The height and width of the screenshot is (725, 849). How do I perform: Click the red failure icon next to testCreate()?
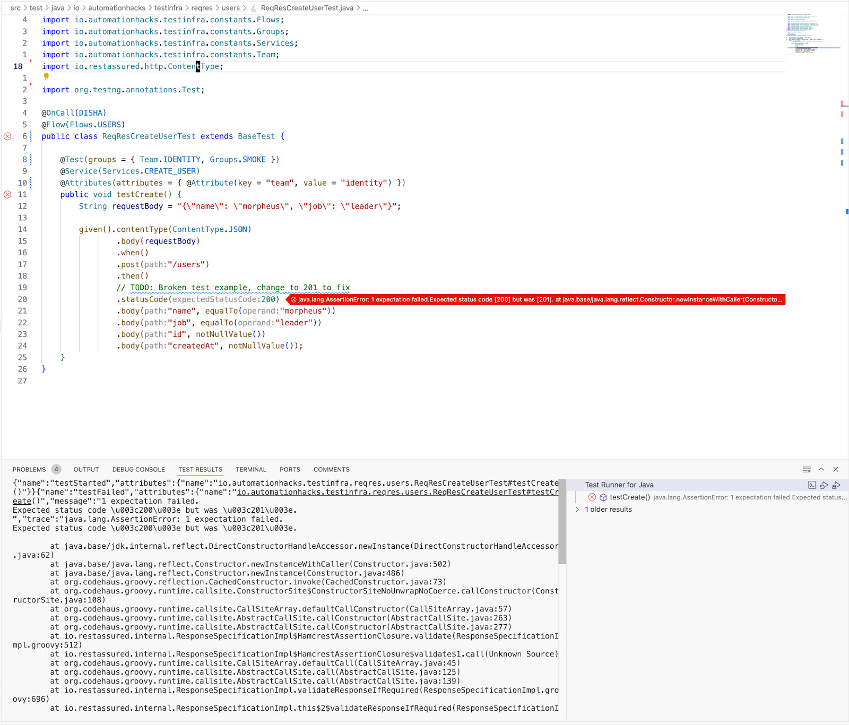click(x=592, y=497)
